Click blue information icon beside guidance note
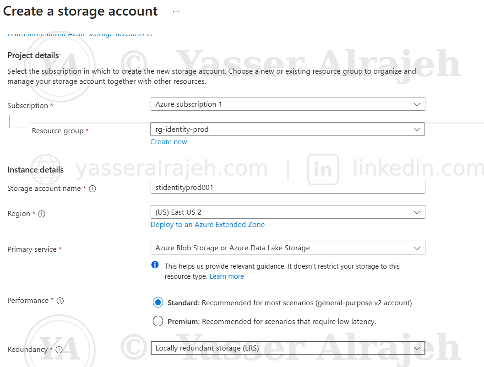This screenshot has width=484, height=367. (155, 264)
